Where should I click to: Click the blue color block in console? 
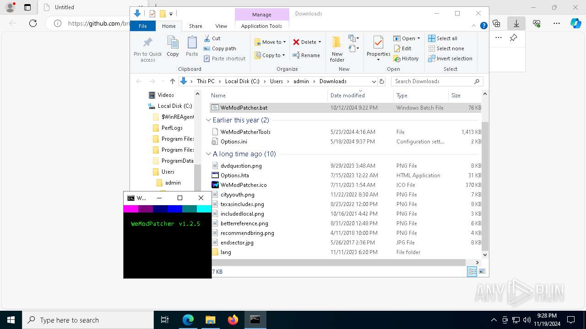click(175, 209)
